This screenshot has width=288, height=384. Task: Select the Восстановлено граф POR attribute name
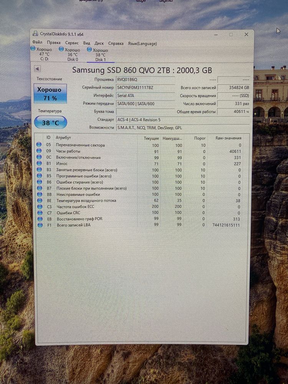point(79,219)
